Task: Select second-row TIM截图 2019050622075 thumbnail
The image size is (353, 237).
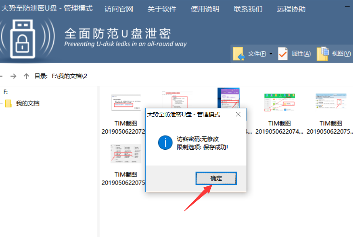Action: pos(126,154)
